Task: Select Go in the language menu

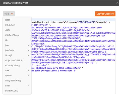Action: 17,40
